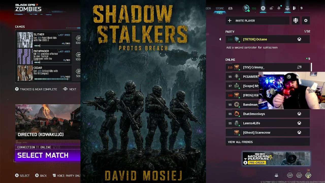Click the Shadow Stalkers book cover overlay
Image resolution: width=325 pixels, height=183 pixels.
(x=143, y=91)
